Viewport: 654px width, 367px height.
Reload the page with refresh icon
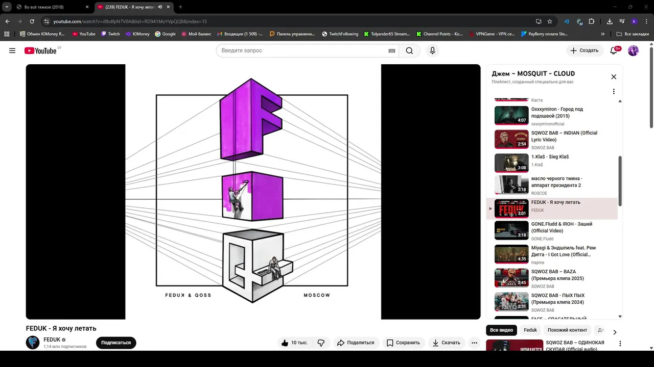32,21
